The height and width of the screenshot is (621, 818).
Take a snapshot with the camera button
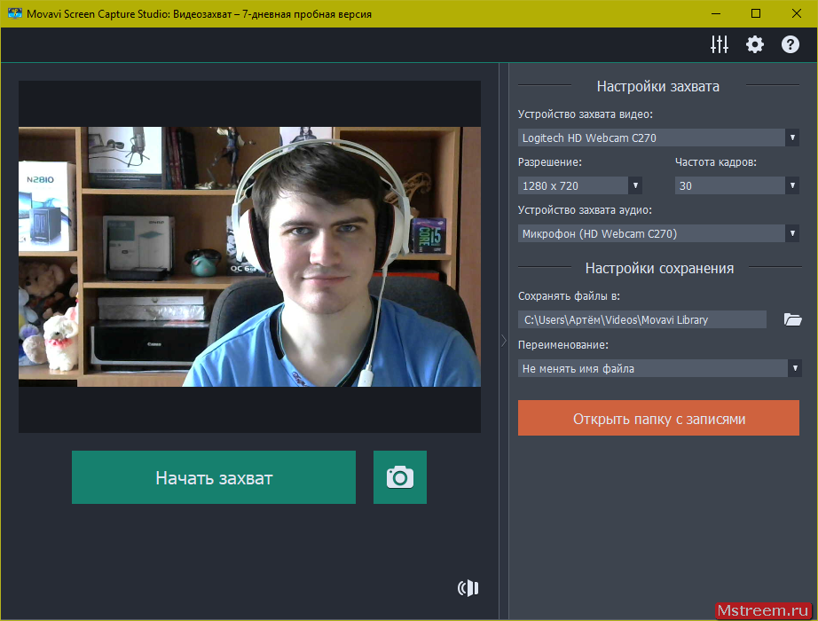click(x=400, y=477)
